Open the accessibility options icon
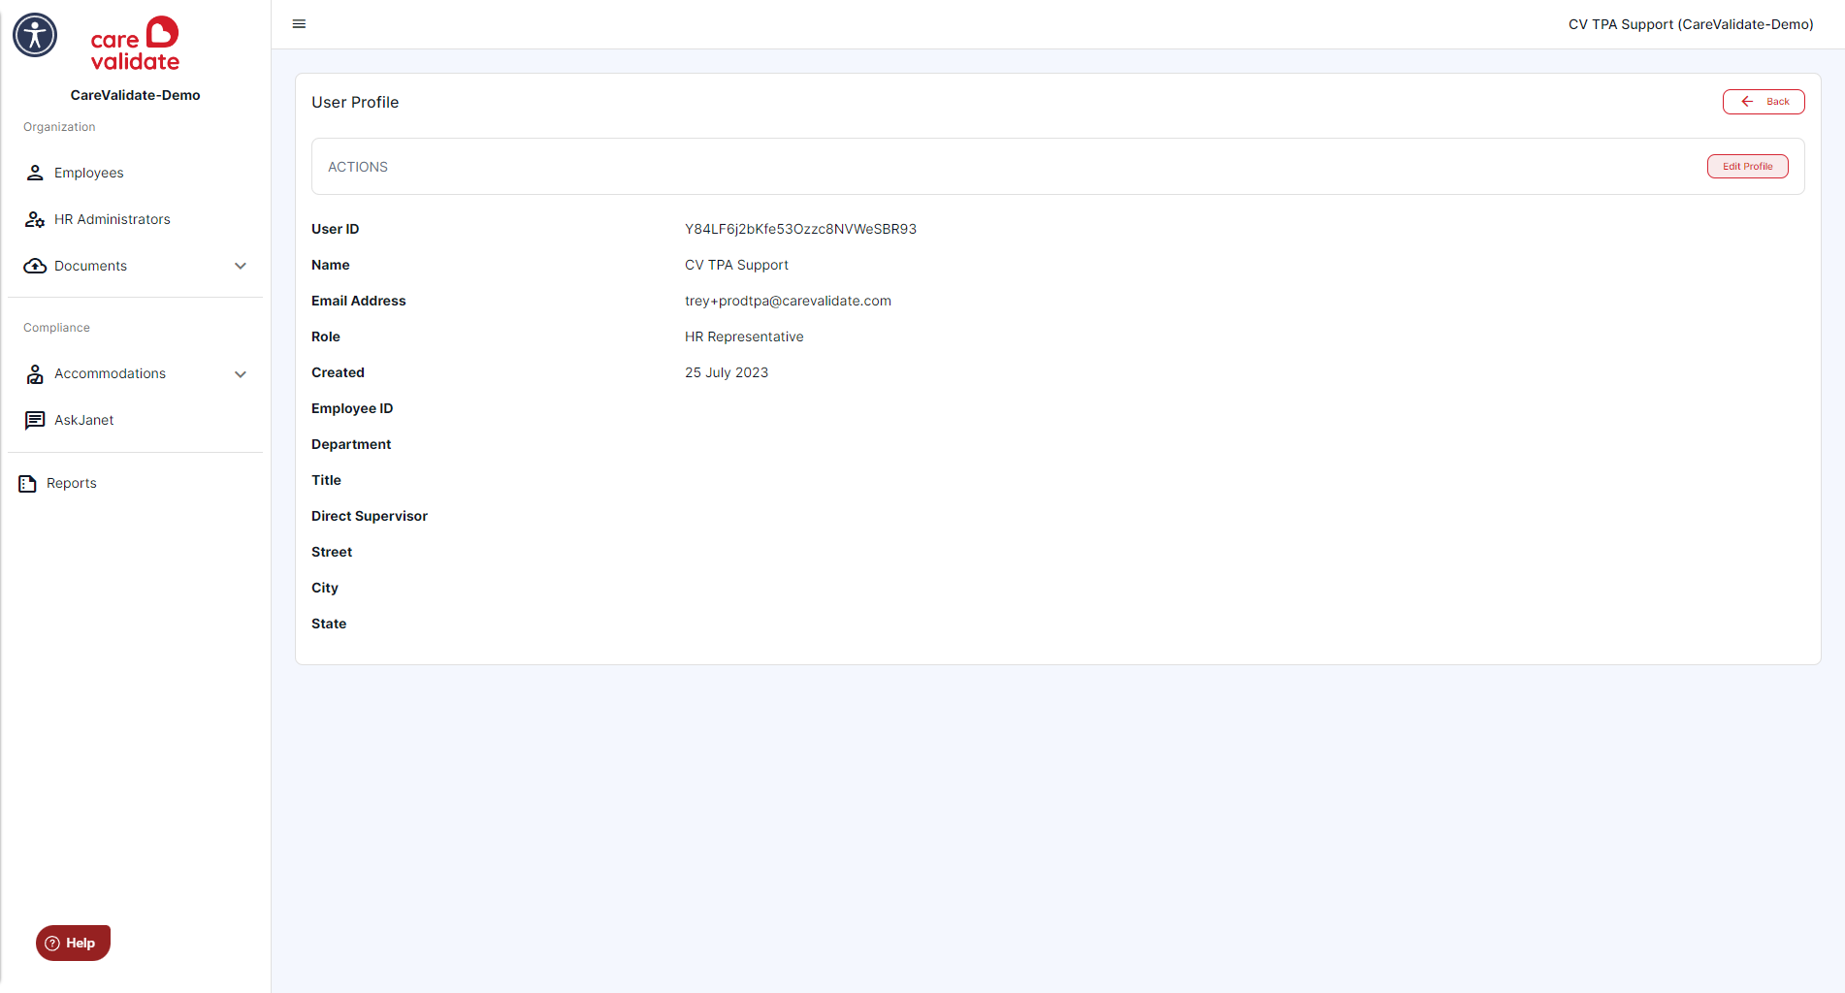The image size is (1845, 993). pyautogui.click(x=35, y=35)
